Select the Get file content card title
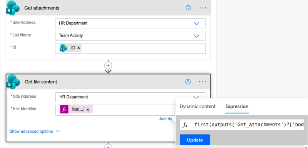Image resolution: width=308 pixels, height=148 pixels. (41, 82)
